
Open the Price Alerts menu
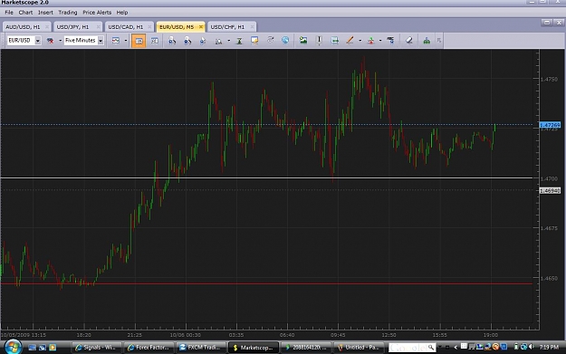point(97,13)
